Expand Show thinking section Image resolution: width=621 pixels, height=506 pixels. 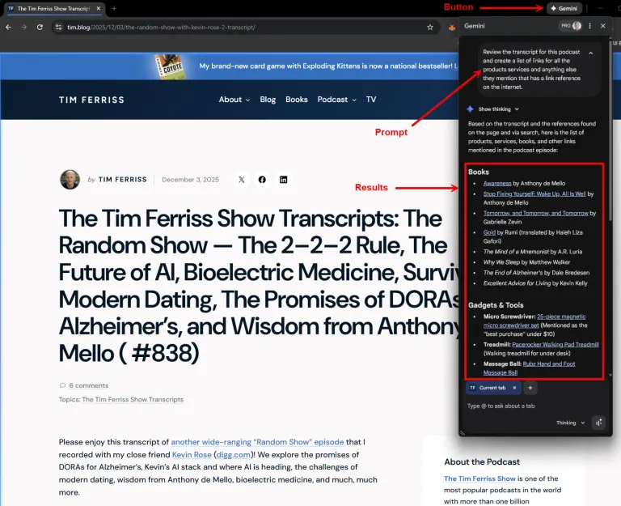point(498,109)
